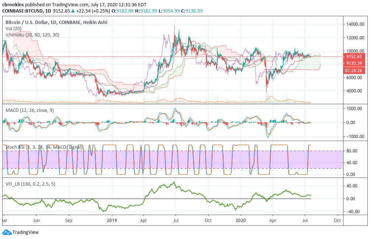
Task: Click the MACD 1000.00 axis label
Action: 354,109
